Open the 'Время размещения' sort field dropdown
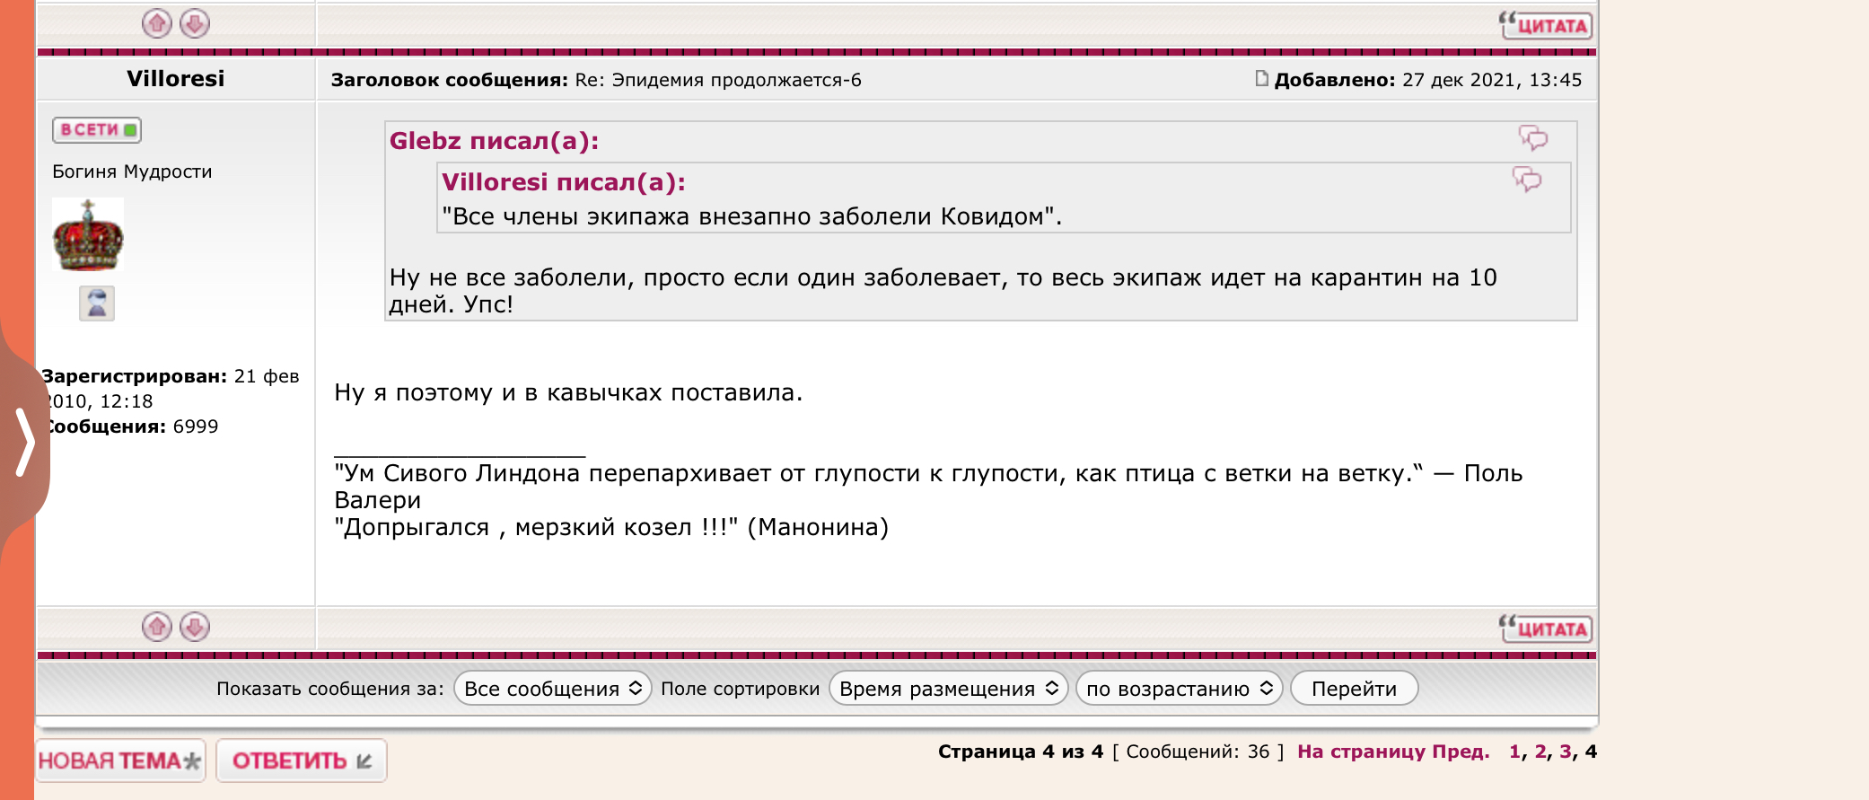This screenshot has height=800, width=1869. click(948, 689)
